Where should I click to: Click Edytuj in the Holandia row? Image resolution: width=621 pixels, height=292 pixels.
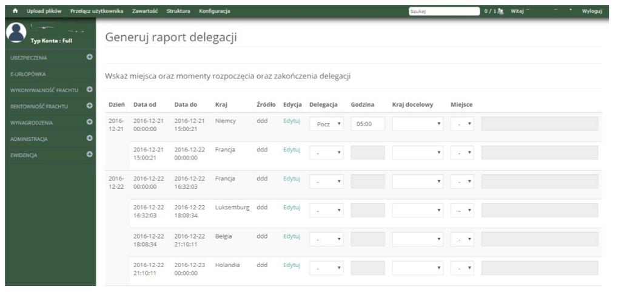point(292,265)
